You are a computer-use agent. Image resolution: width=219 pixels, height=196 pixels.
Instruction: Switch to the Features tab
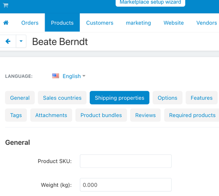[x=201, y=98]
